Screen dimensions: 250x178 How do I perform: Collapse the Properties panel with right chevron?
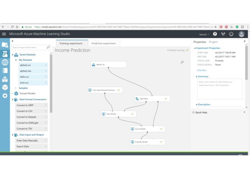point(245,41)
